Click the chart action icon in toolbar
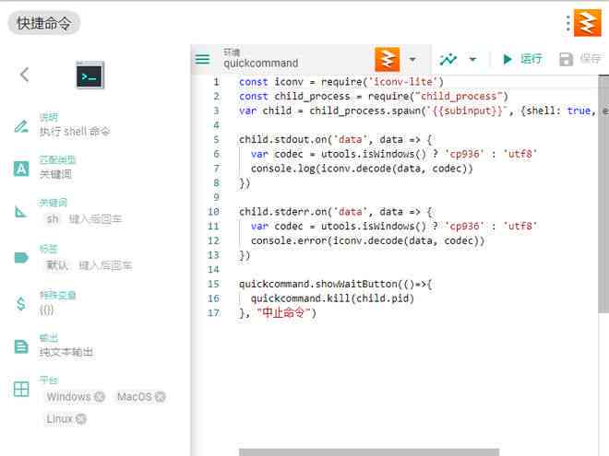 pos(448,59)
